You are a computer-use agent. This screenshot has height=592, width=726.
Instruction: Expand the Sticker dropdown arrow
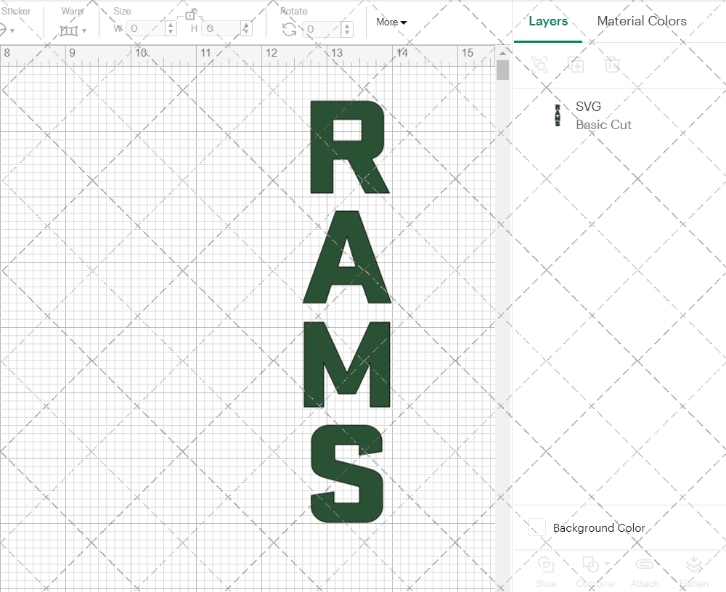click(12, 31)
